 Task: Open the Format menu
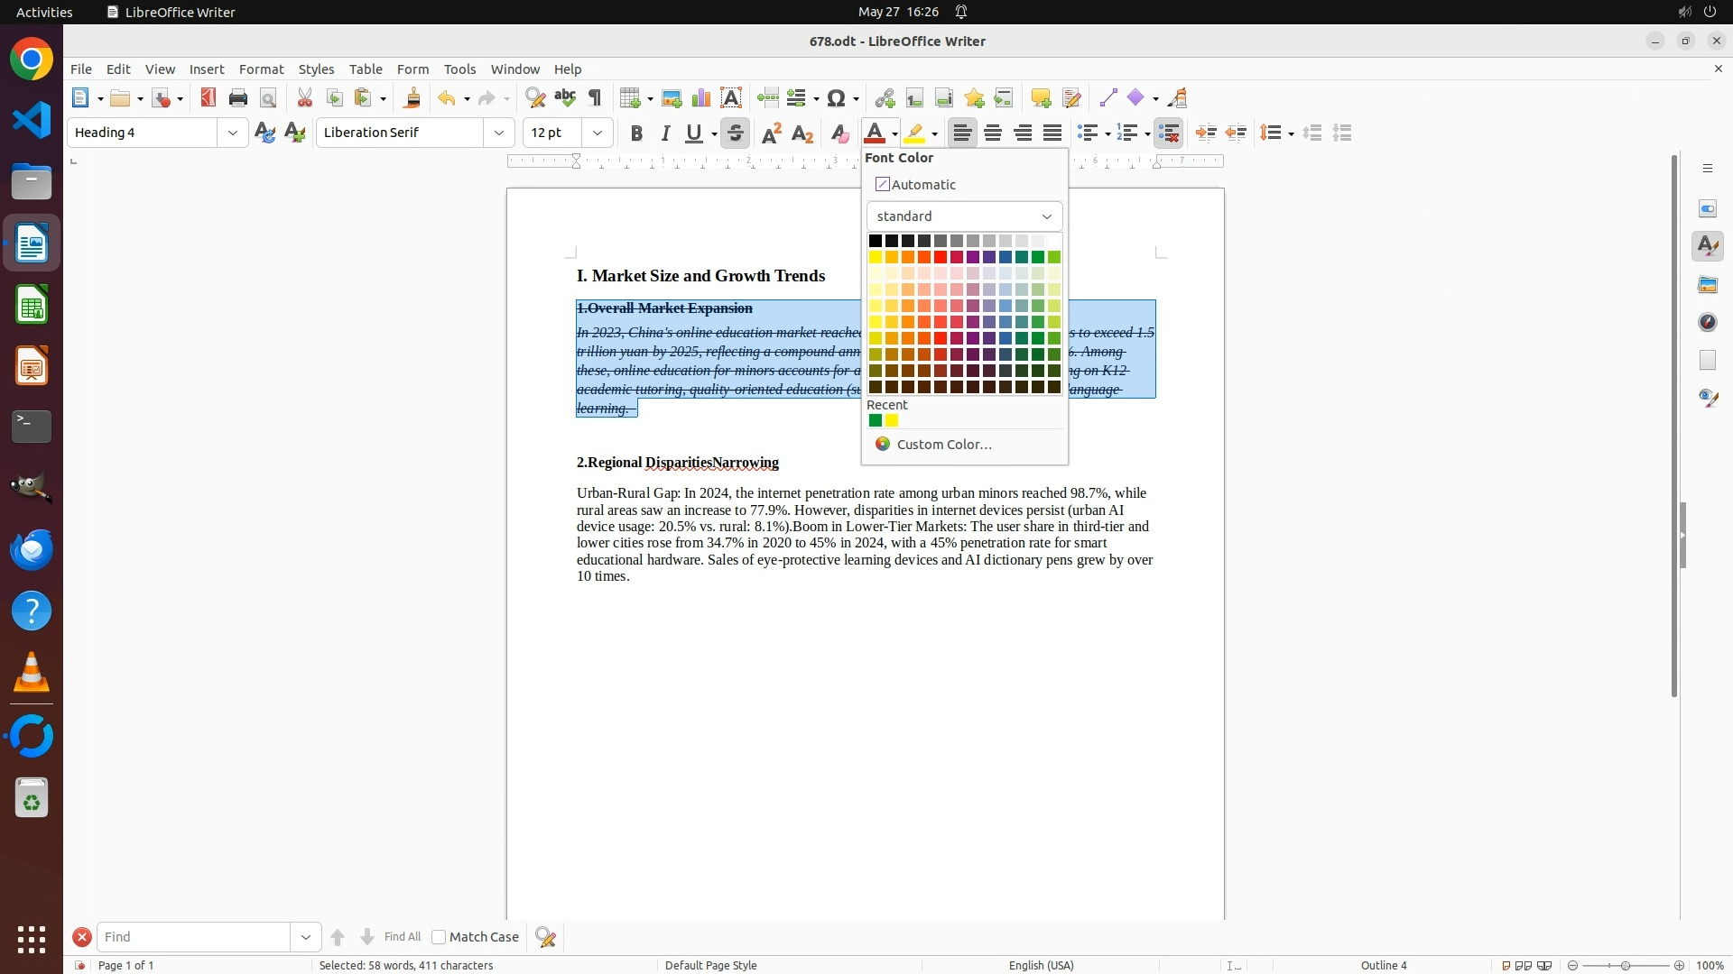261,69
